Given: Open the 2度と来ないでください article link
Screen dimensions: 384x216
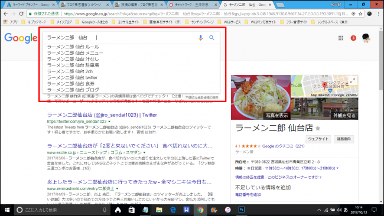Looking at the screenshot, I should [x=130, y=146].
